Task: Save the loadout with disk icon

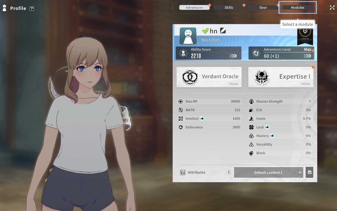Action: coord(310,172)
